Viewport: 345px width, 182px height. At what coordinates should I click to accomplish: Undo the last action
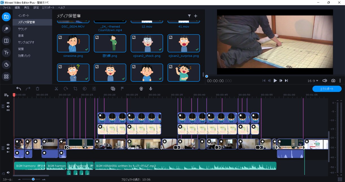19,88
